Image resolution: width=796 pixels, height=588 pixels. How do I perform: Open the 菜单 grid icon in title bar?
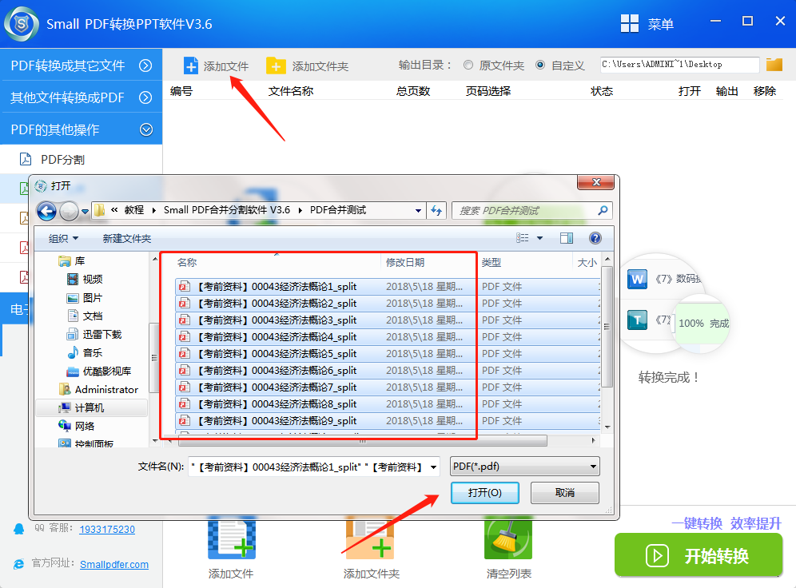[630, 23]
